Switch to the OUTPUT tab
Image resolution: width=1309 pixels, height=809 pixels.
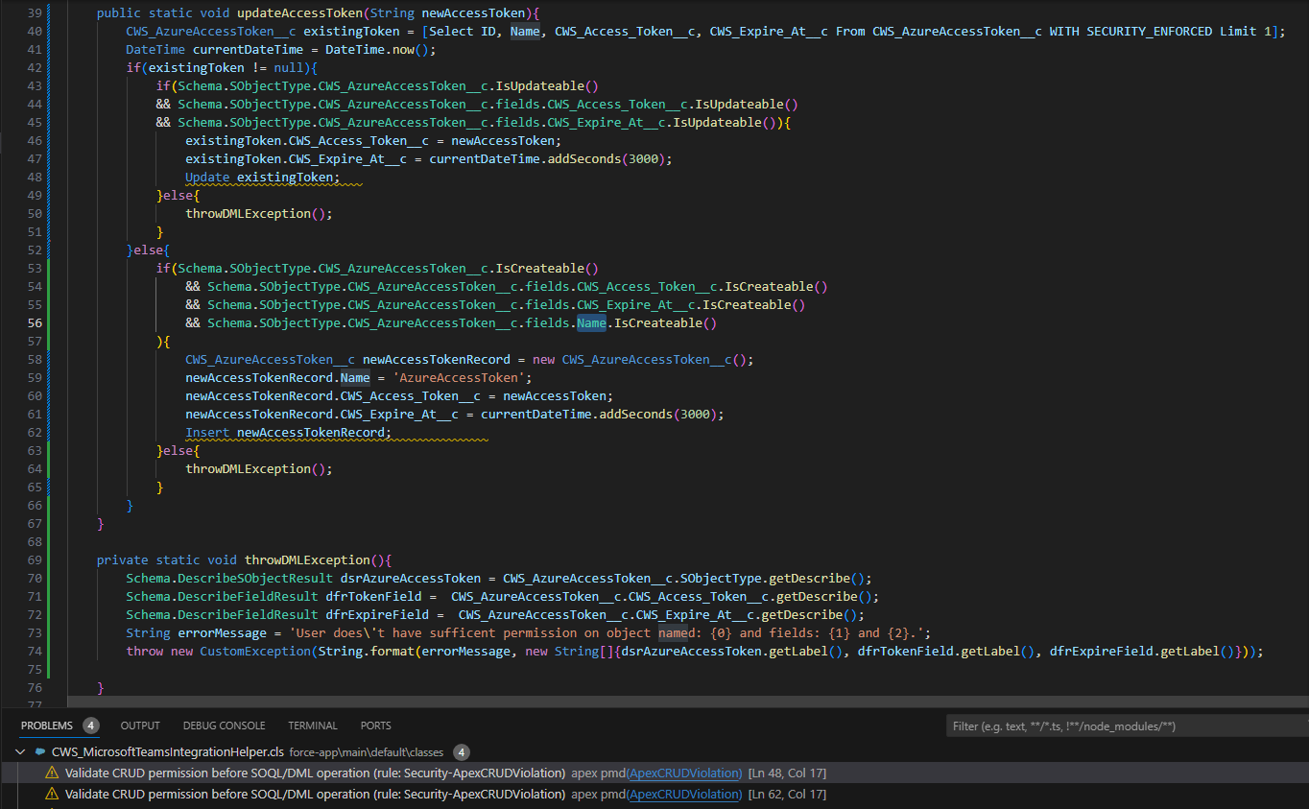tap(141, 726)
